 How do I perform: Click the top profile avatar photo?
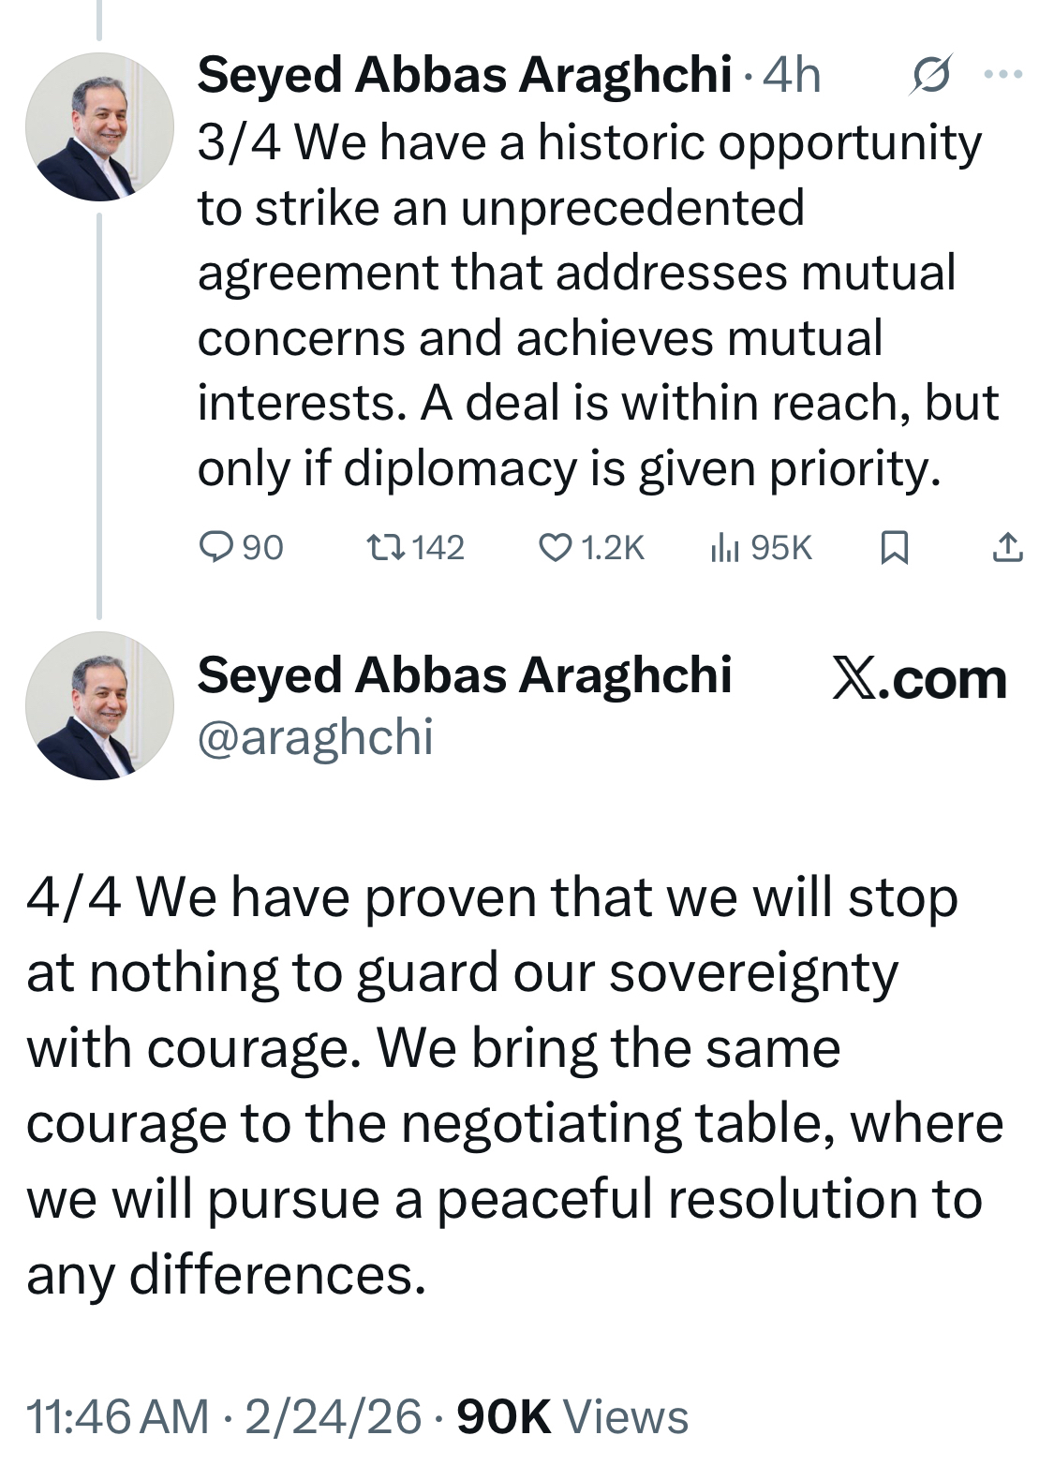pyautogui.click(x=99, y=126)
